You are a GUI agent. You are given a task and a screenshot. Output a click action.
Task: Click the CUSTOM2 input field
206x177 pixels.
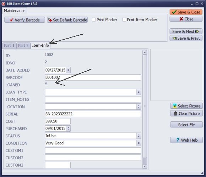(93, 158)
